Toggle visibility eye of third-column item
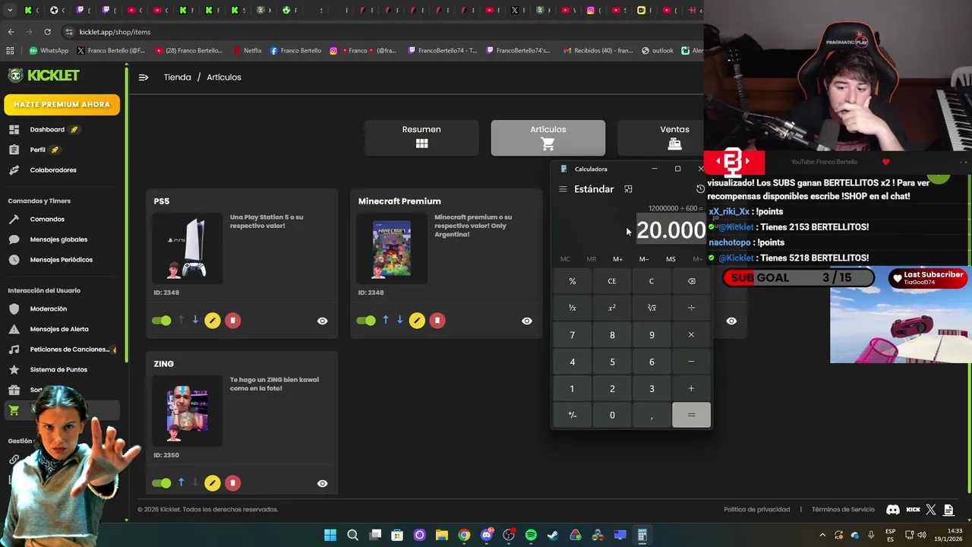This screenshot has width=972, height=547. pos(731,321)
